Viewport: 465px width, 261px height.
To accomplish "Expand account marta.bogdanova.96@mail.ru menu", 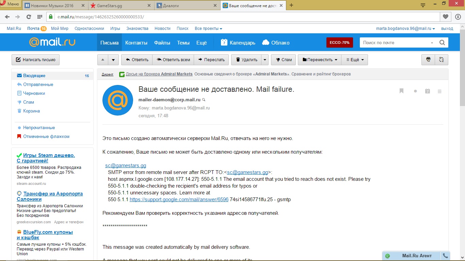I will 405,29.
